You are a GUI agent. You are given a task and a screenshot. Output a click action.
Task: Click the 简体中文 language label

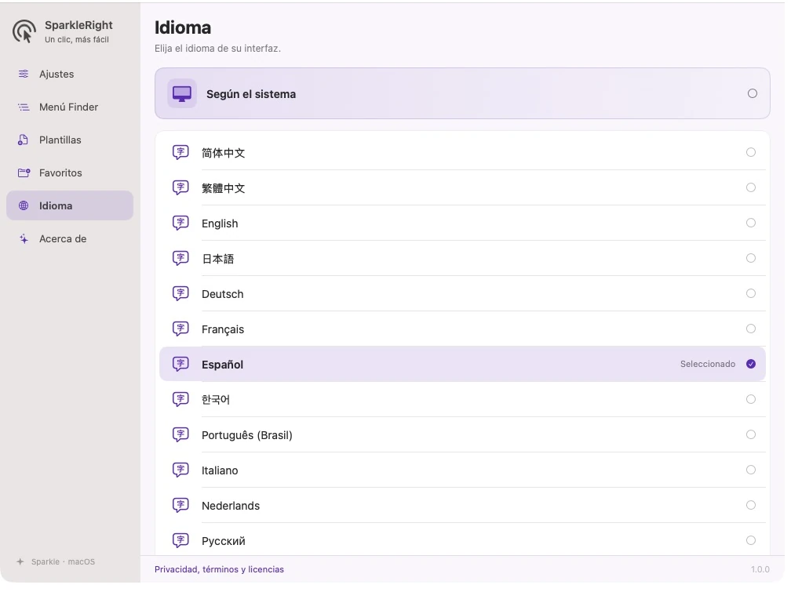[x=224, y=153]
